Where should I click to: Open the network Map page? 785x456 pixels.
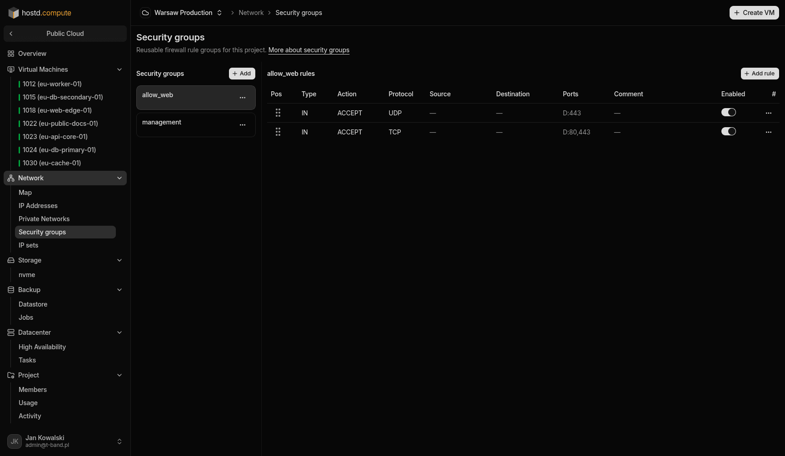(25, 193)
